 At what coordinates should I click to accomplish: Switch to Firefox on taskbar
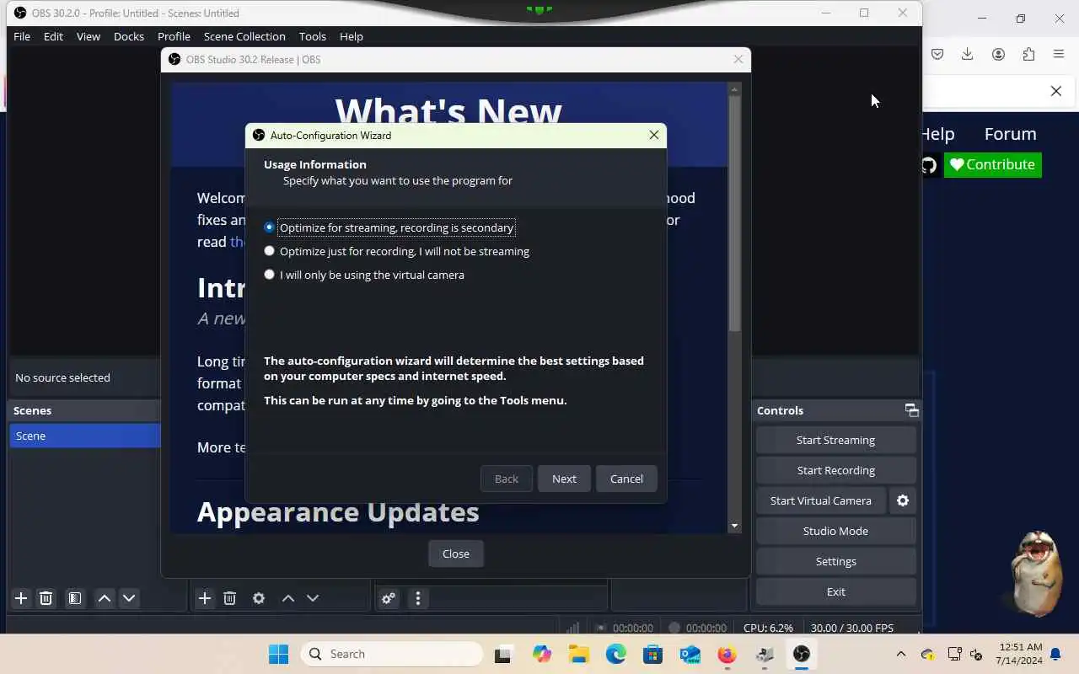coord(727,654)
